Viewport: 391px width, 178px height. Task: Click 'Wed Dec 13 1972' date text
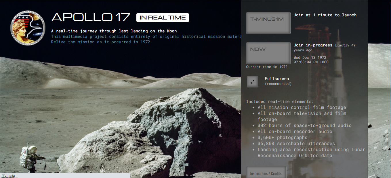(310, 57)
